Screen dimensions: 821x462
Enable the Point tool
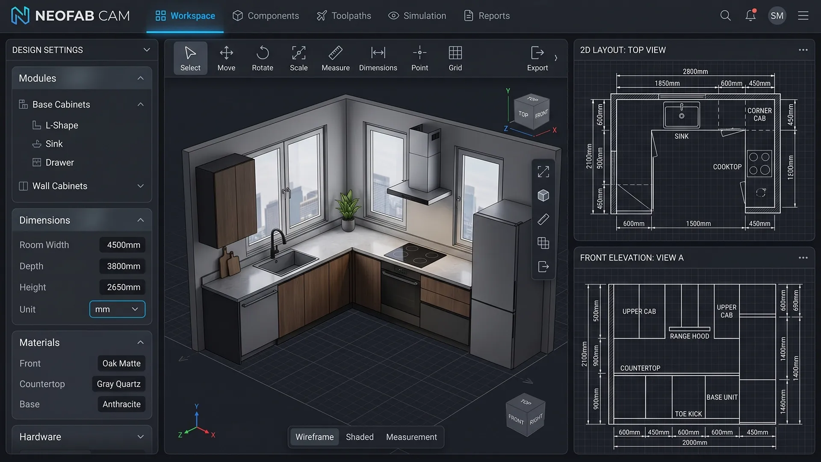[419, 58]
